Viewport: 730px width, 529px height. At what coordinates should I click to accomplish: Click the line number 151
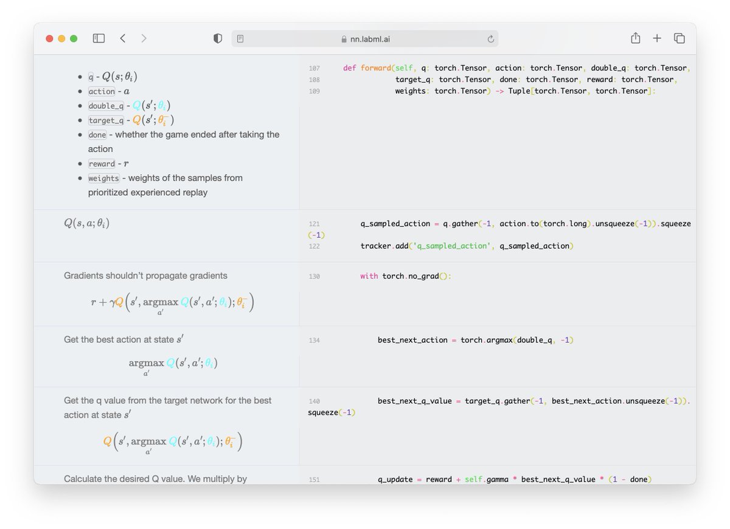pyautogui.click(x=314, y=480)
